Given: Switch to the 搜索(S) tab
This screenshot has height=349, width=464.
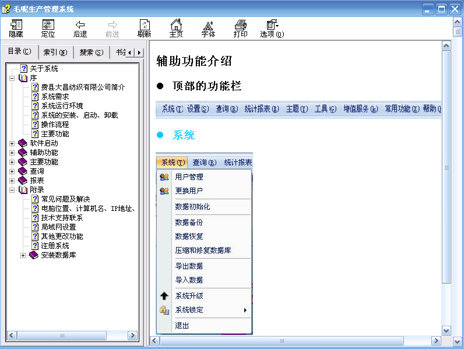Looking at the screenshot, I should pos(92,52).
